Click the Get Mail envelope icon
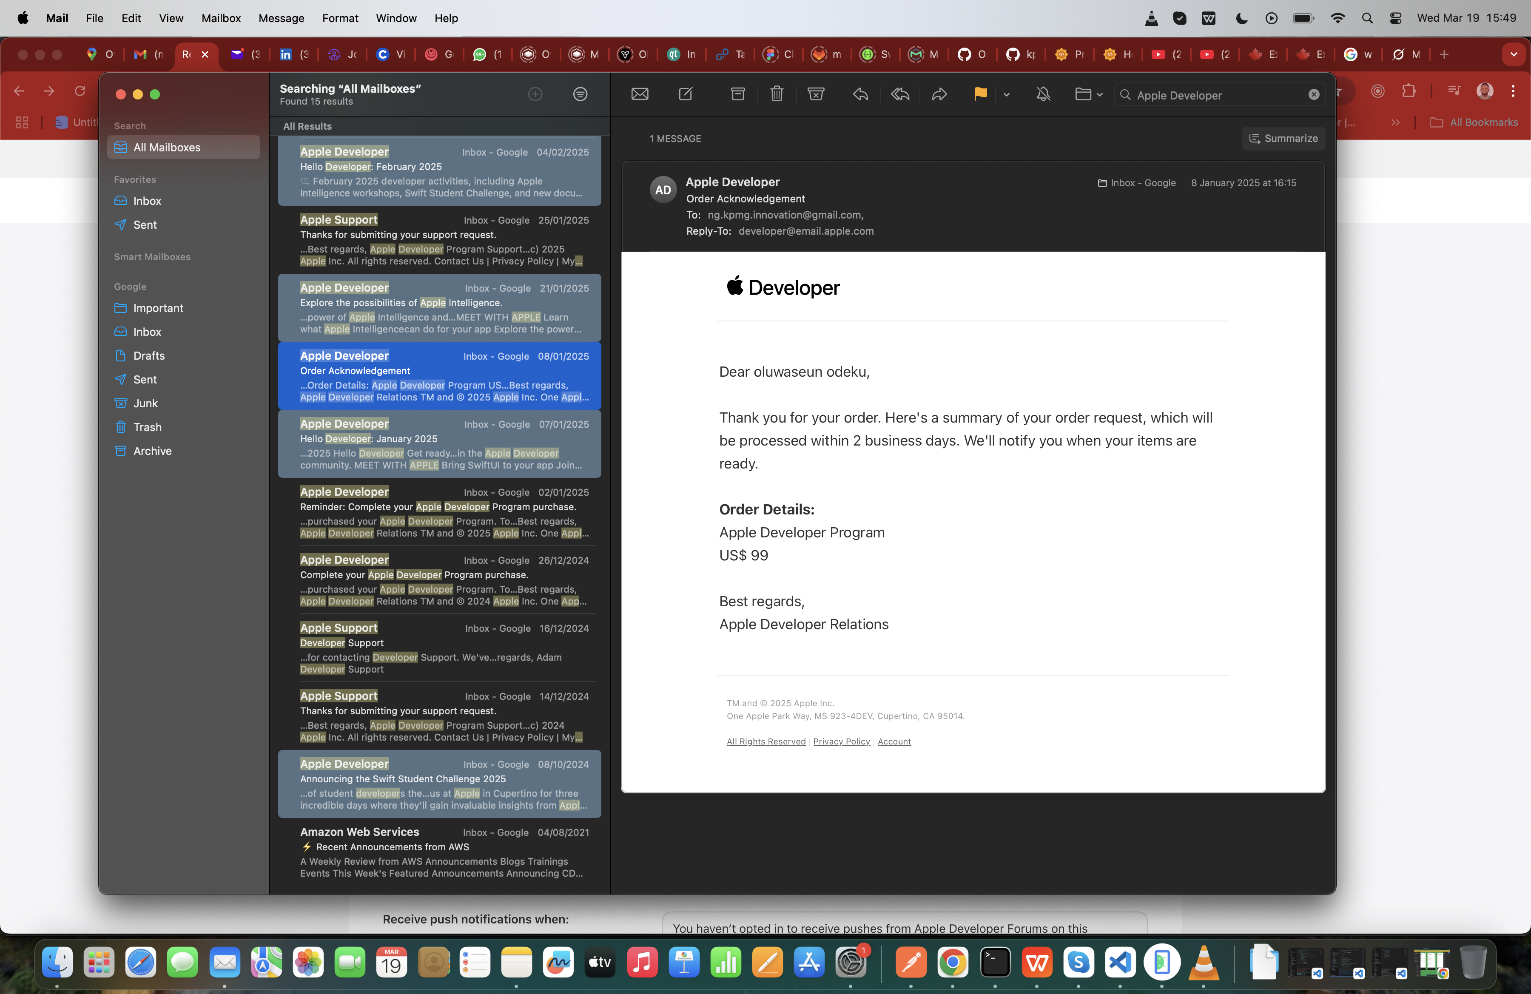Screen dimensions: 1531x994 (x=640, y=94)
